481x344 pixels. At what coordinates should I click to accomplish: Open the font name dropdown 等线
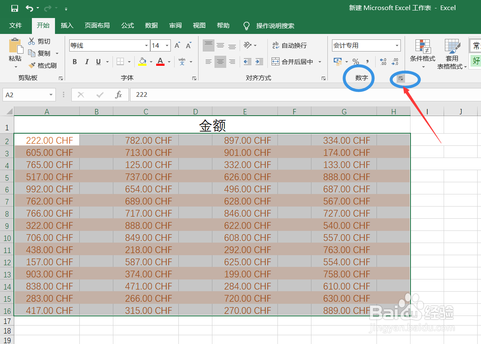pyautogui.click(x=146, y=46)
